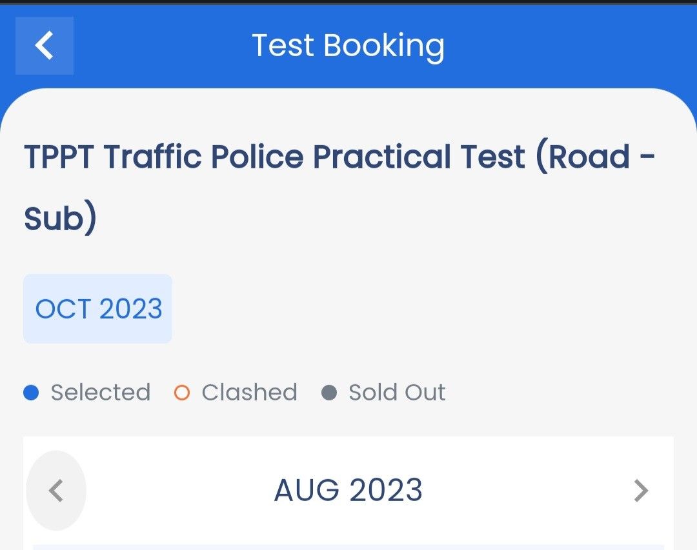
Task: Tap the gray Sold Out legend dot
Action: point(330,391)
